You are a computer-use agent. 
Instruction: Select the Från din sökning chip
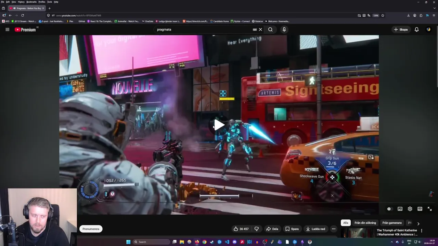365,223
